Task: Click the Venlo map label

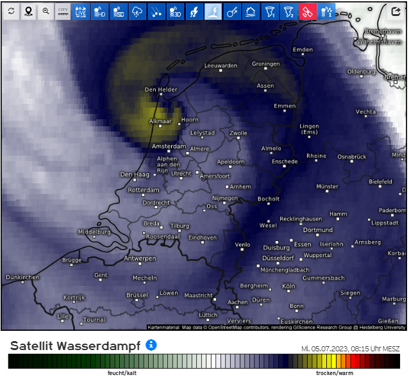Action: (x=242, y=244)
